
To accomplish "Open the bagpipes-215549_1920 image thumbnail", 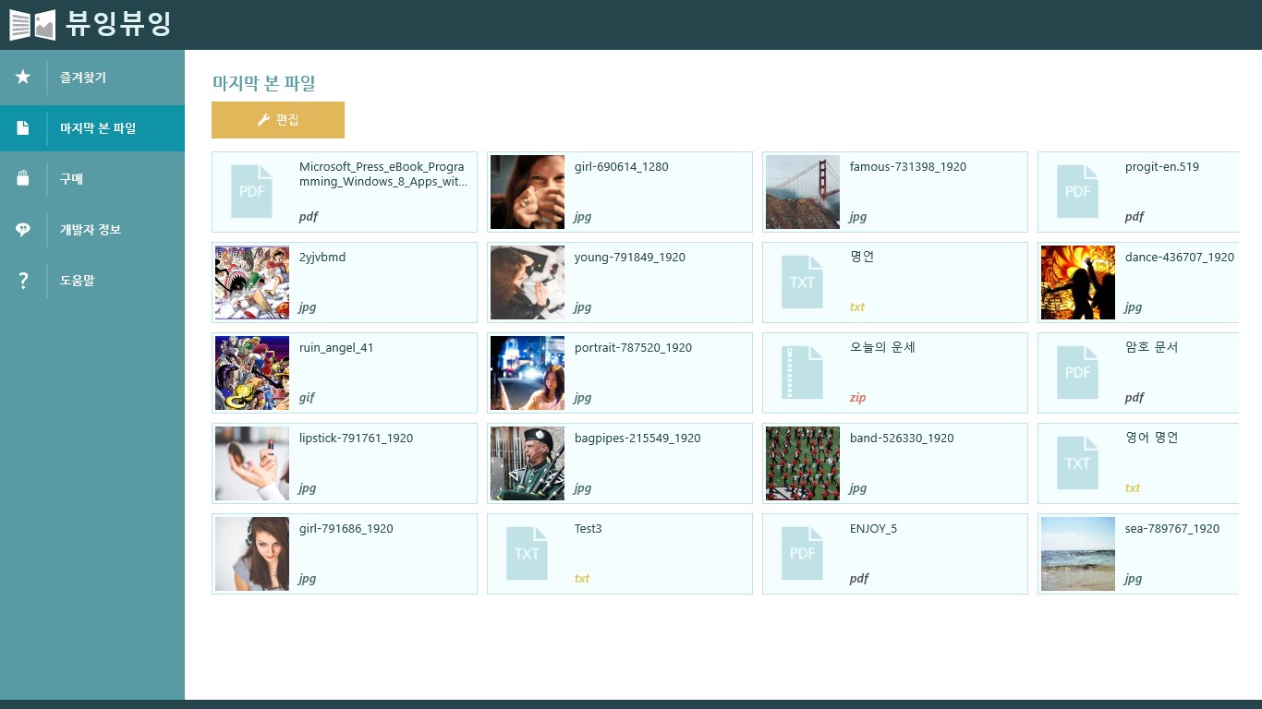I will 527,463.
